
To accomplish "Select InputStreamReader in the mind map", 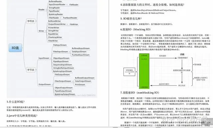I will coord(57,4).
